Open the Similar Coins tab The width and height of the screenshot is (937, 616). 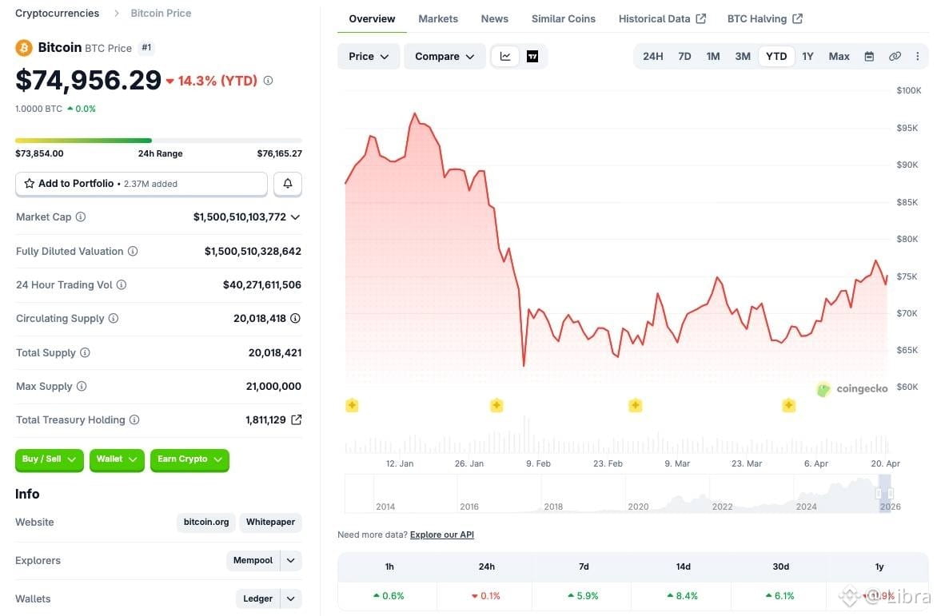point(564,19)
